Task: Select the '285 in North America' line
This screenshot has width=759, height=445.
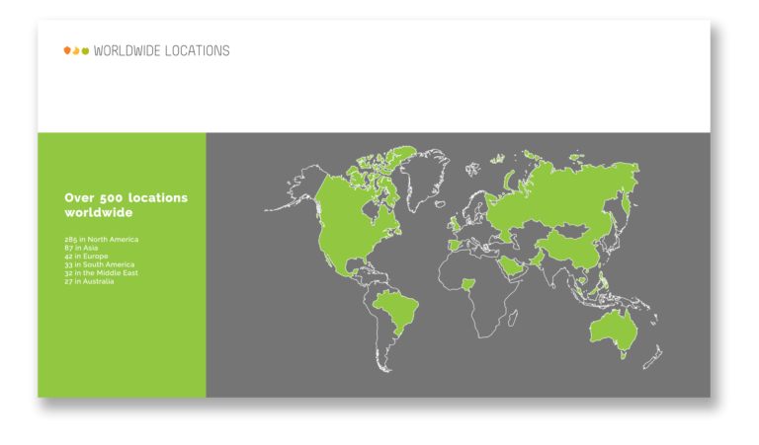Action: [x=101, y=239]
